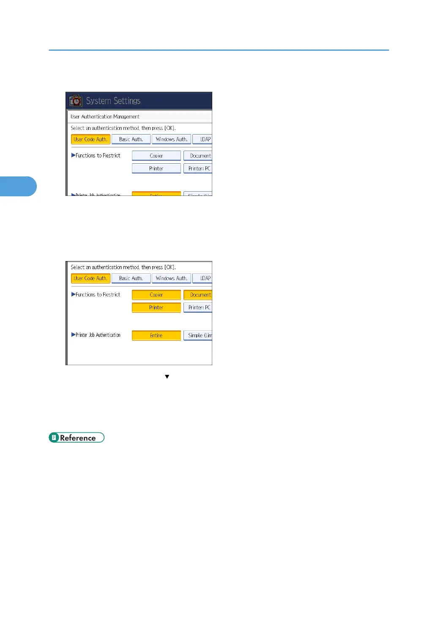Click the System Settings clock icon
Screen dimensions: 438x622
76,101
